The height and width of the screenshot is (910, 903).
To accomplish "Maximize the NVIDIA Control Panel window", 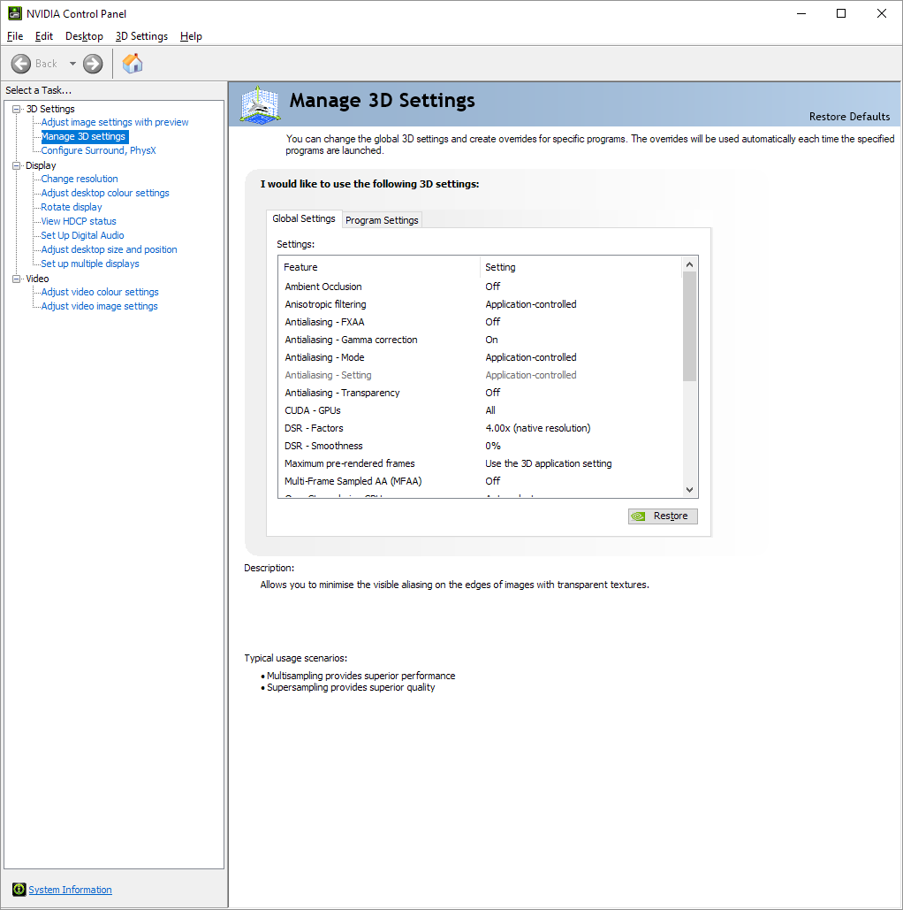I will [x=841, y=13].
